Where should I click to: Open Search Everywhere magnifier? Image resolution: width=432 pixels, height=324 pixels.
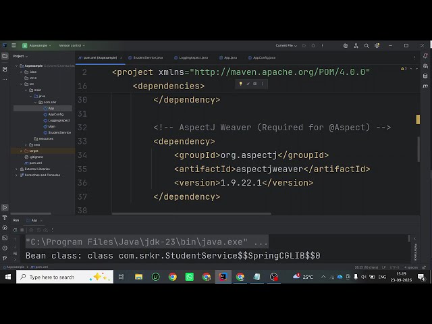pos(367,46)
